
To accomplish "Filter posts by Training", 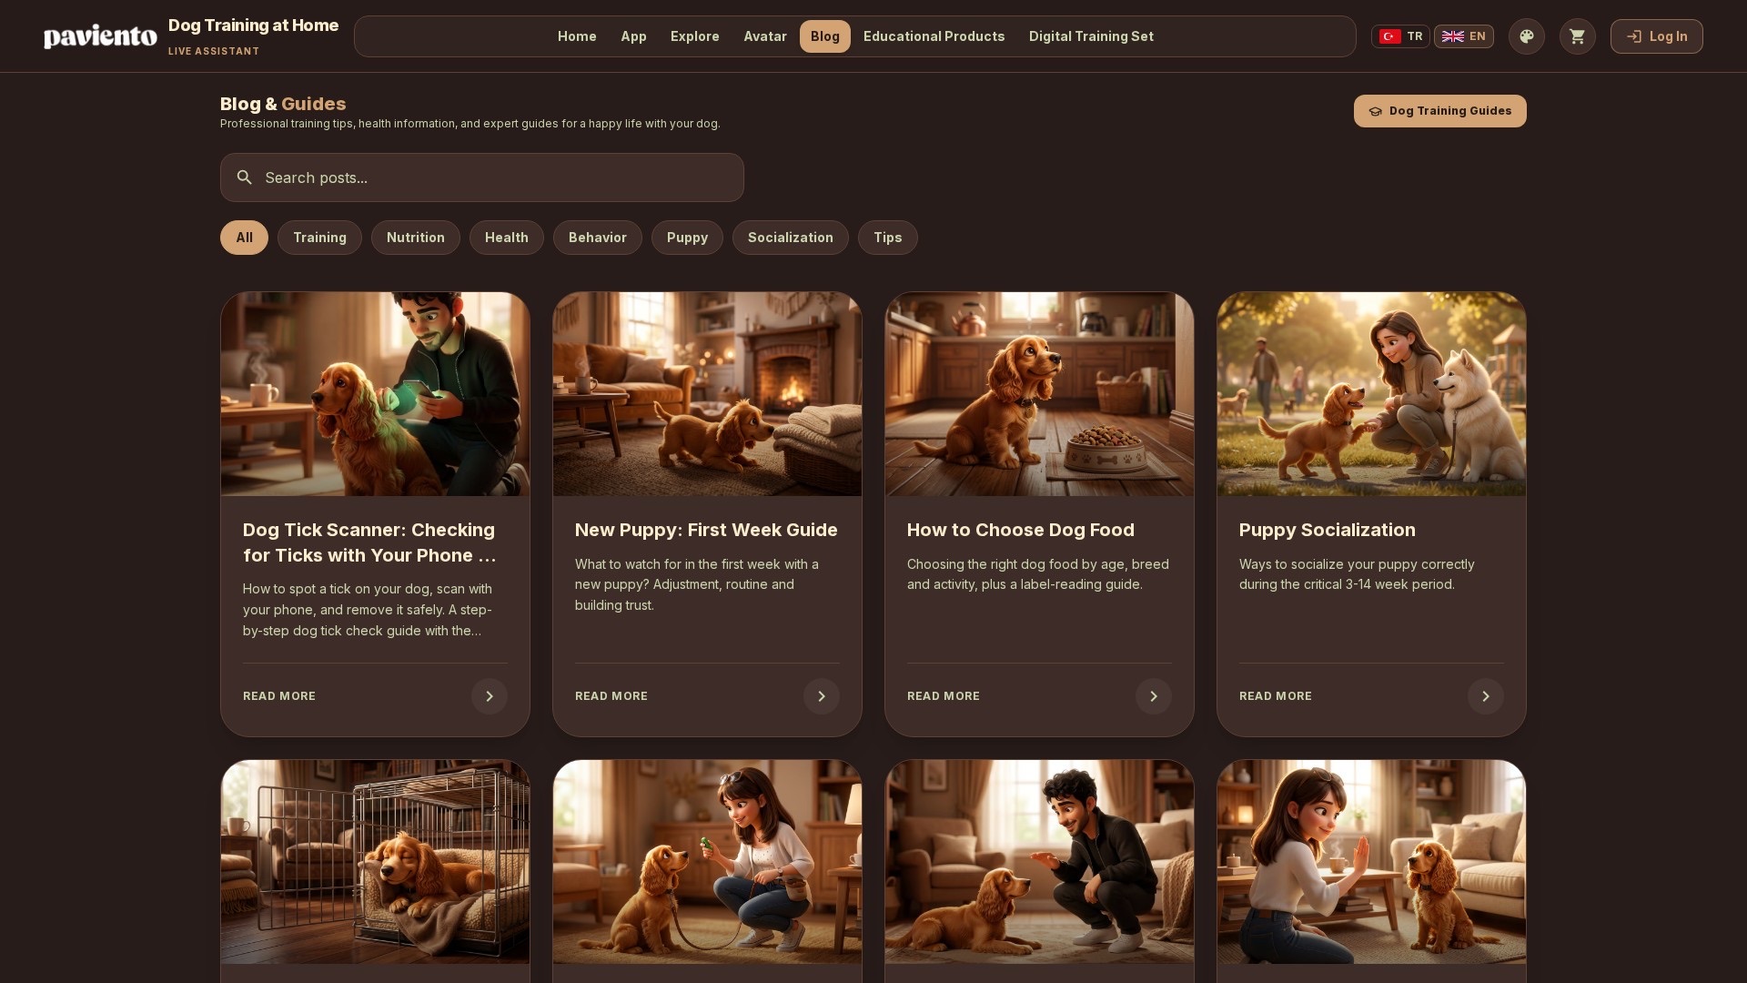I will coord(319,238).
